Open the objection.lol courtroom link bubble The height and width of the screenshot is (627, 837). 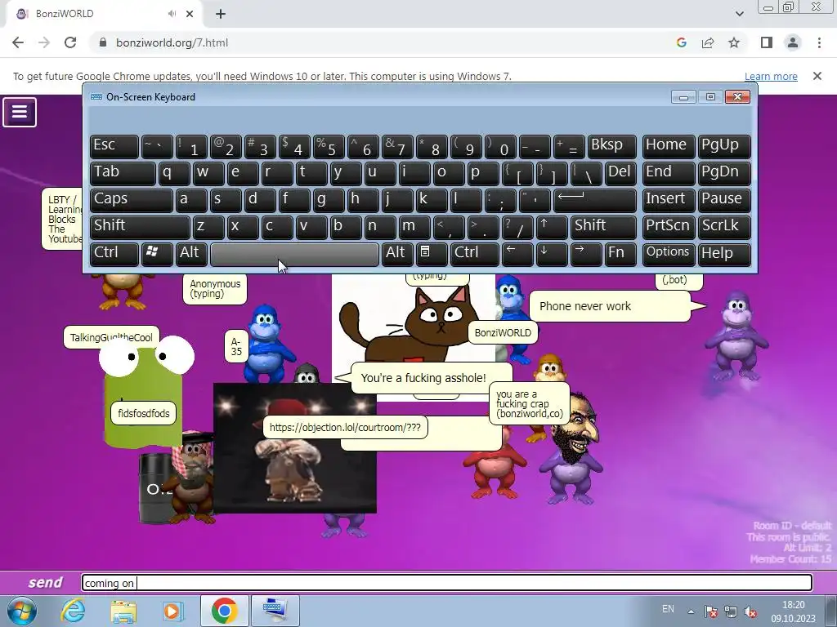click(345, 427)
